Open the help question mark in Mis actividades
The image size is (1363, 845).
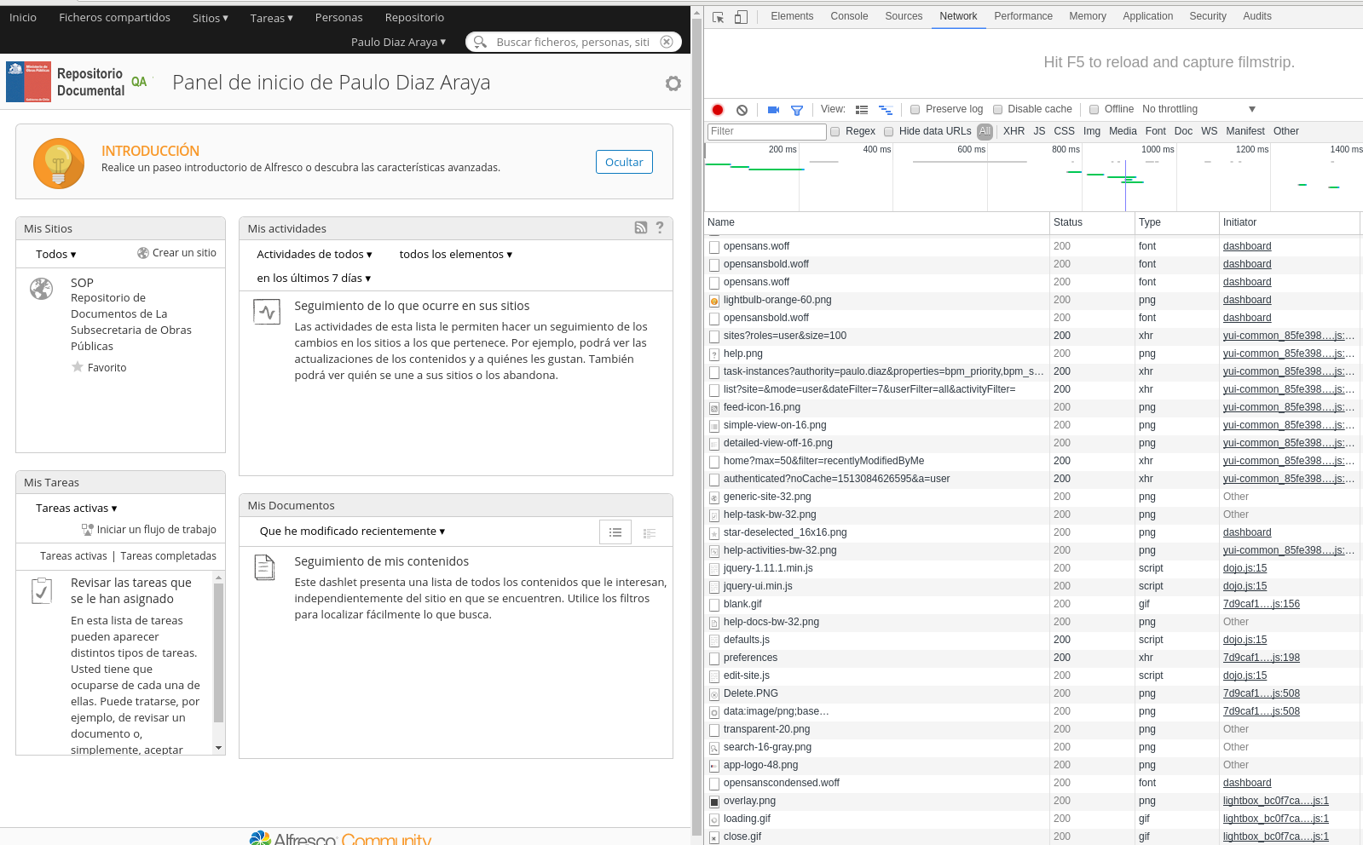[660, 227]
